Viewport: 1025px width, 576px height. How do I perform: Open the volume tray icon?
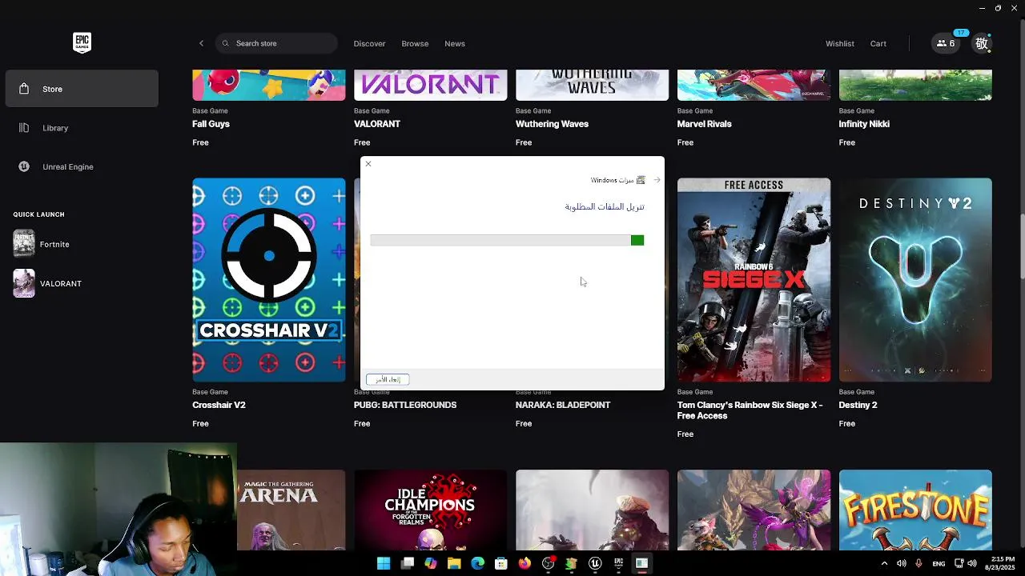(x=972, y=563)
